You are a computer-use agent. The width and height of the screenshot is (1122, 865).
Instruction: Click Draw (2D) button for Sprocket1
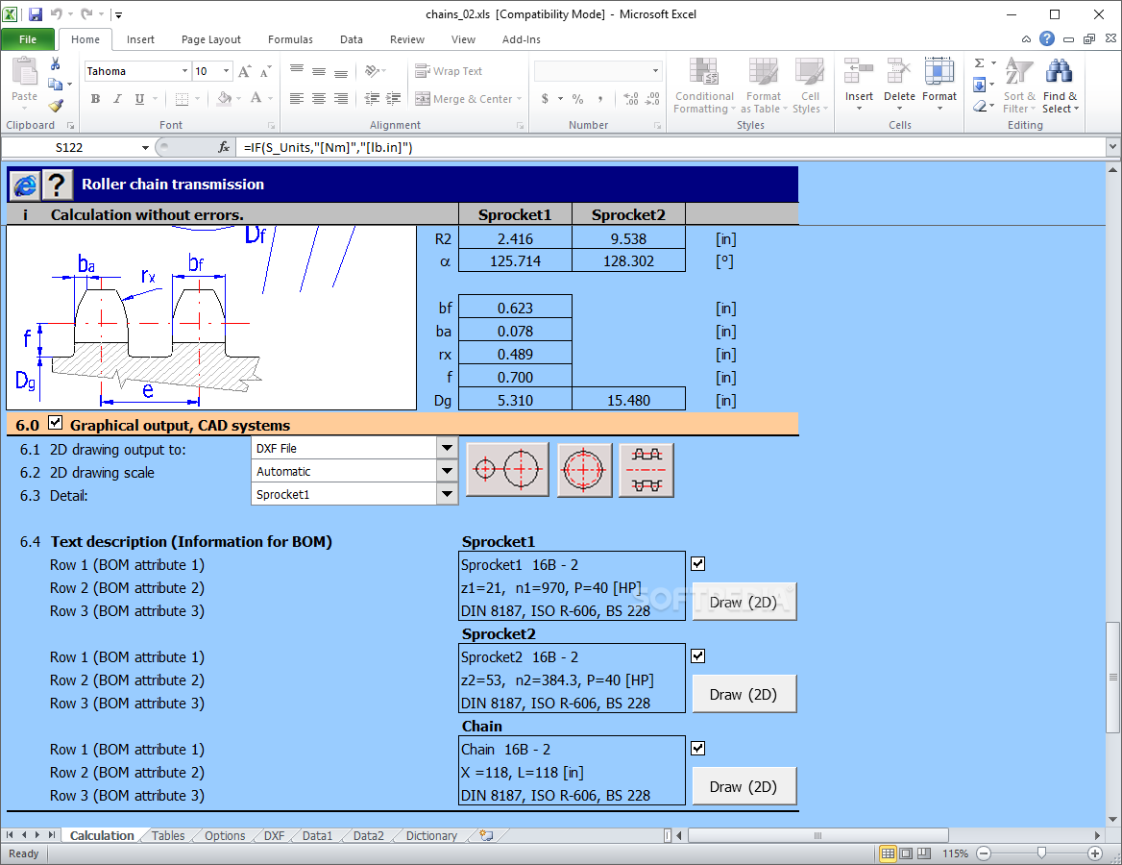744,603
